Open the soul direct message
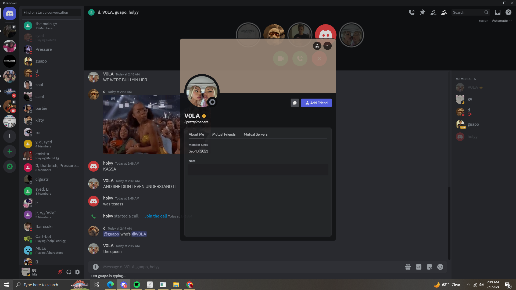The width and height of the screenshot is (516, 290). click(x=52, y=85)
